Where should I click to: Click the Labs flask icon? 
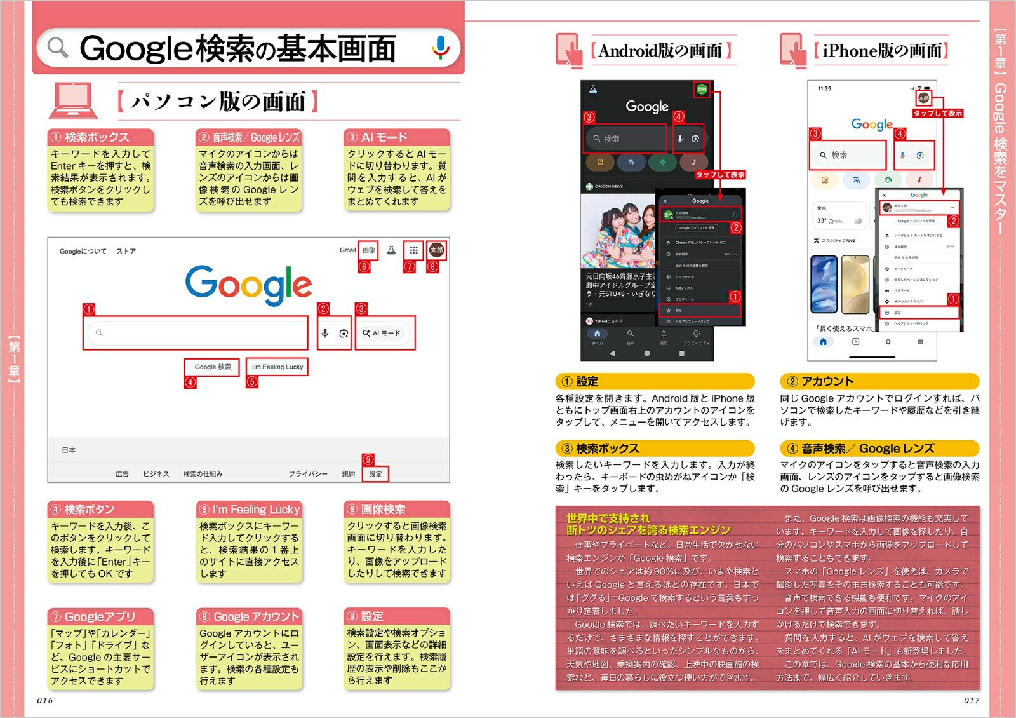tap(391, 251)
